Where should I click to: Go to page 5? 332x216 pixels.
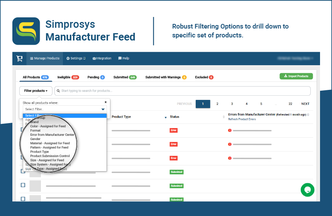tap(261, 104)
